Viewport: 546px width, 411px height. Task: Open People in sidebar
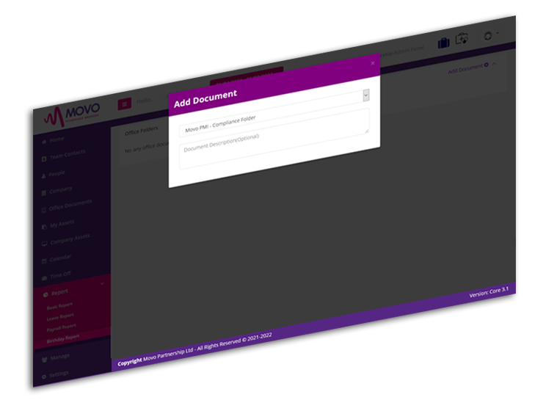coord(57,173)
